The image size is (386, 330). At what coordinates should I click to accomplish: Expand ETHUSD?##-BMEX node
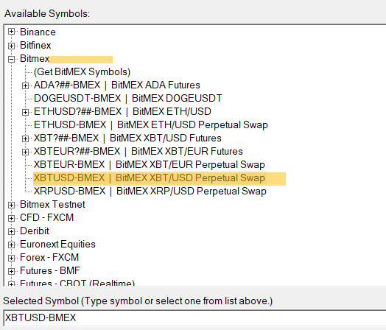tap(25, 112)
